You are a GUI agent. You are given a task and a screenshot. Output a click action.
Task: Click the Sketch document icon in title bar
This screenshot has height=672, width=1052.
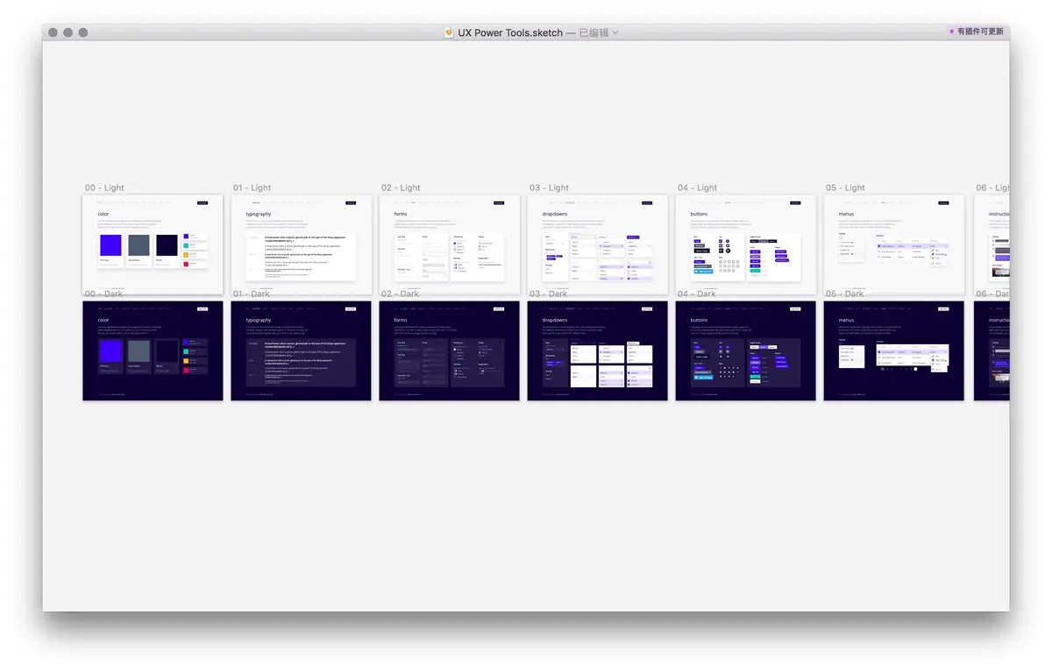tap(449, 32)
